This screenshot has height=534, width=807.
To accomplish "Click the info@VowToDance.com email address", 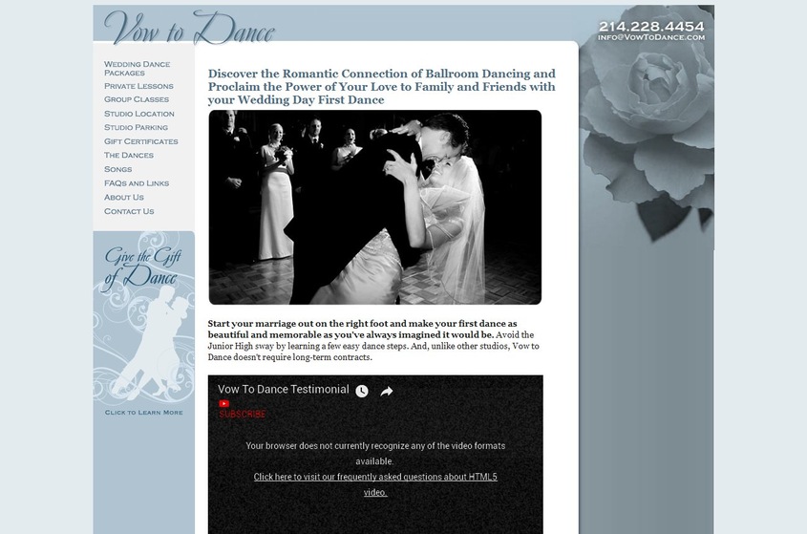I will pos(651,37).
